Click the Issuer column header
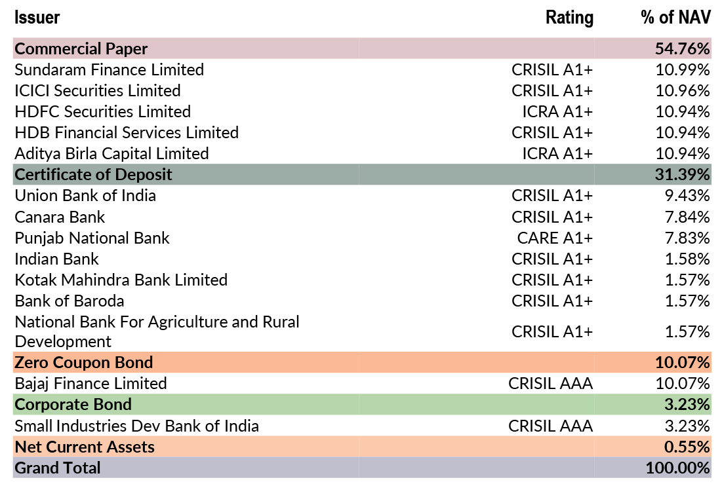 pos(37,18)
